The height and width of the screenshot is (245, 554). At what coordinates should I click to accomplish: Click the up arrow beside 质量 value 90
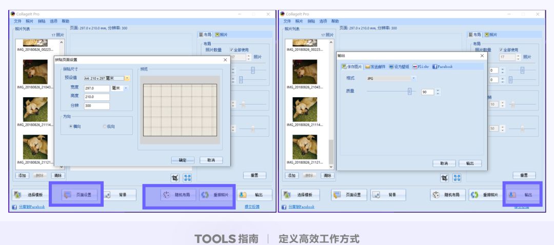[x=438, y=90]
